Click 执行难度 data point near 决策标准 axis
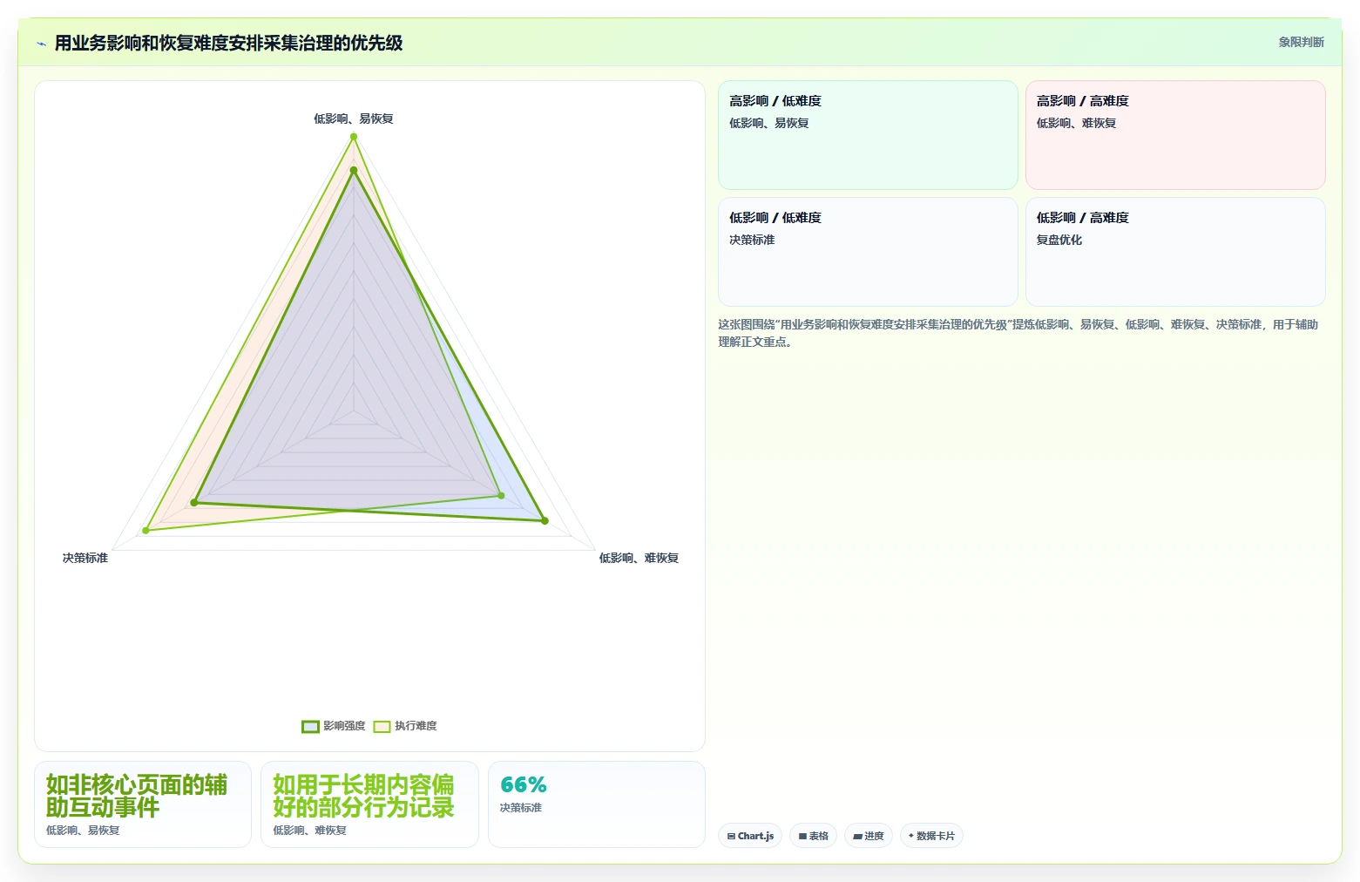Image resolution: width=1360 pixels, height=882 pixels. [145, 531]
